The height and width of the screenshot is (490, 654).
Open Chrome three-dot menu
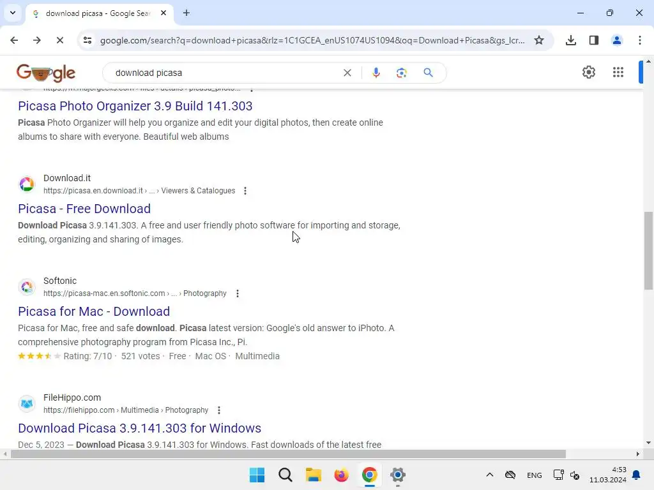pyautogui.click(x=639, y=40)
